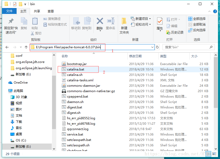This screenshot has width=220, height=159.
Task: Sort by the Date Modified column header
Action: point(135,56)
